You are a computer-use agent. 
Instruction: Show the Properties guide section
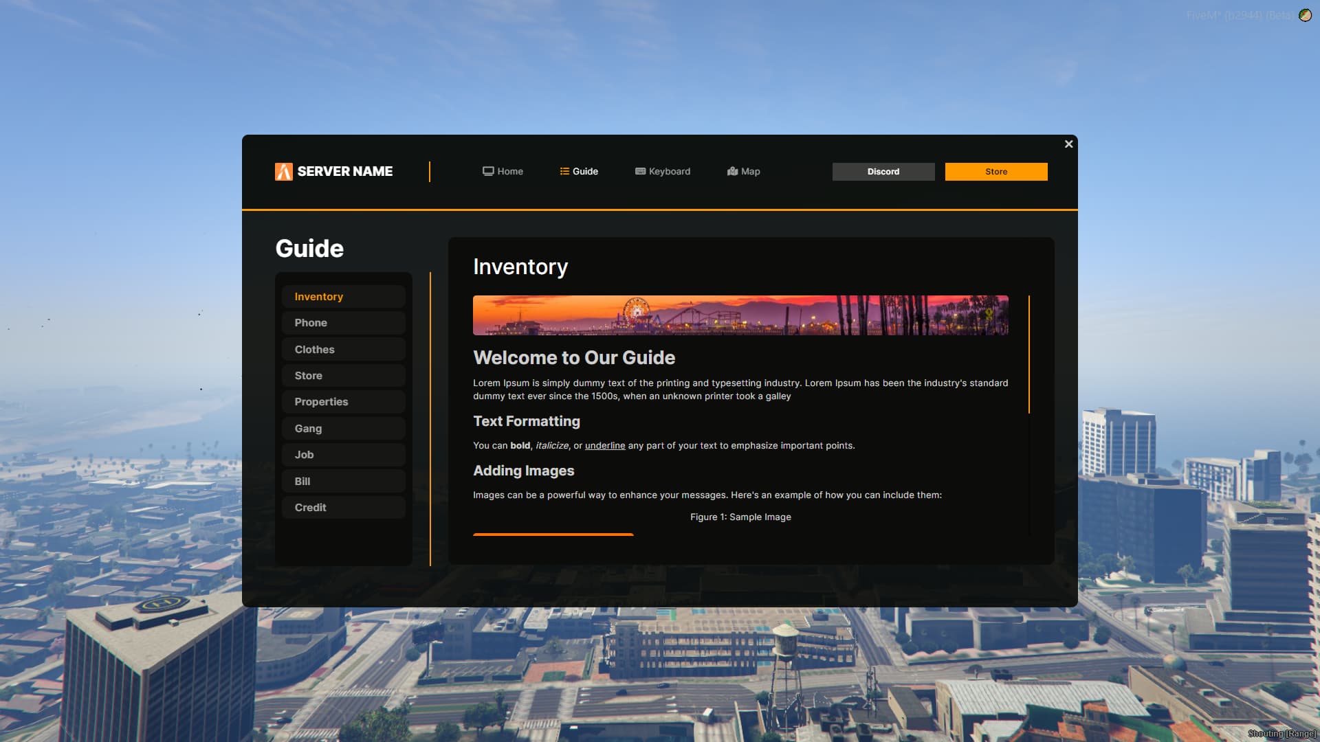[x=343, y=402]
